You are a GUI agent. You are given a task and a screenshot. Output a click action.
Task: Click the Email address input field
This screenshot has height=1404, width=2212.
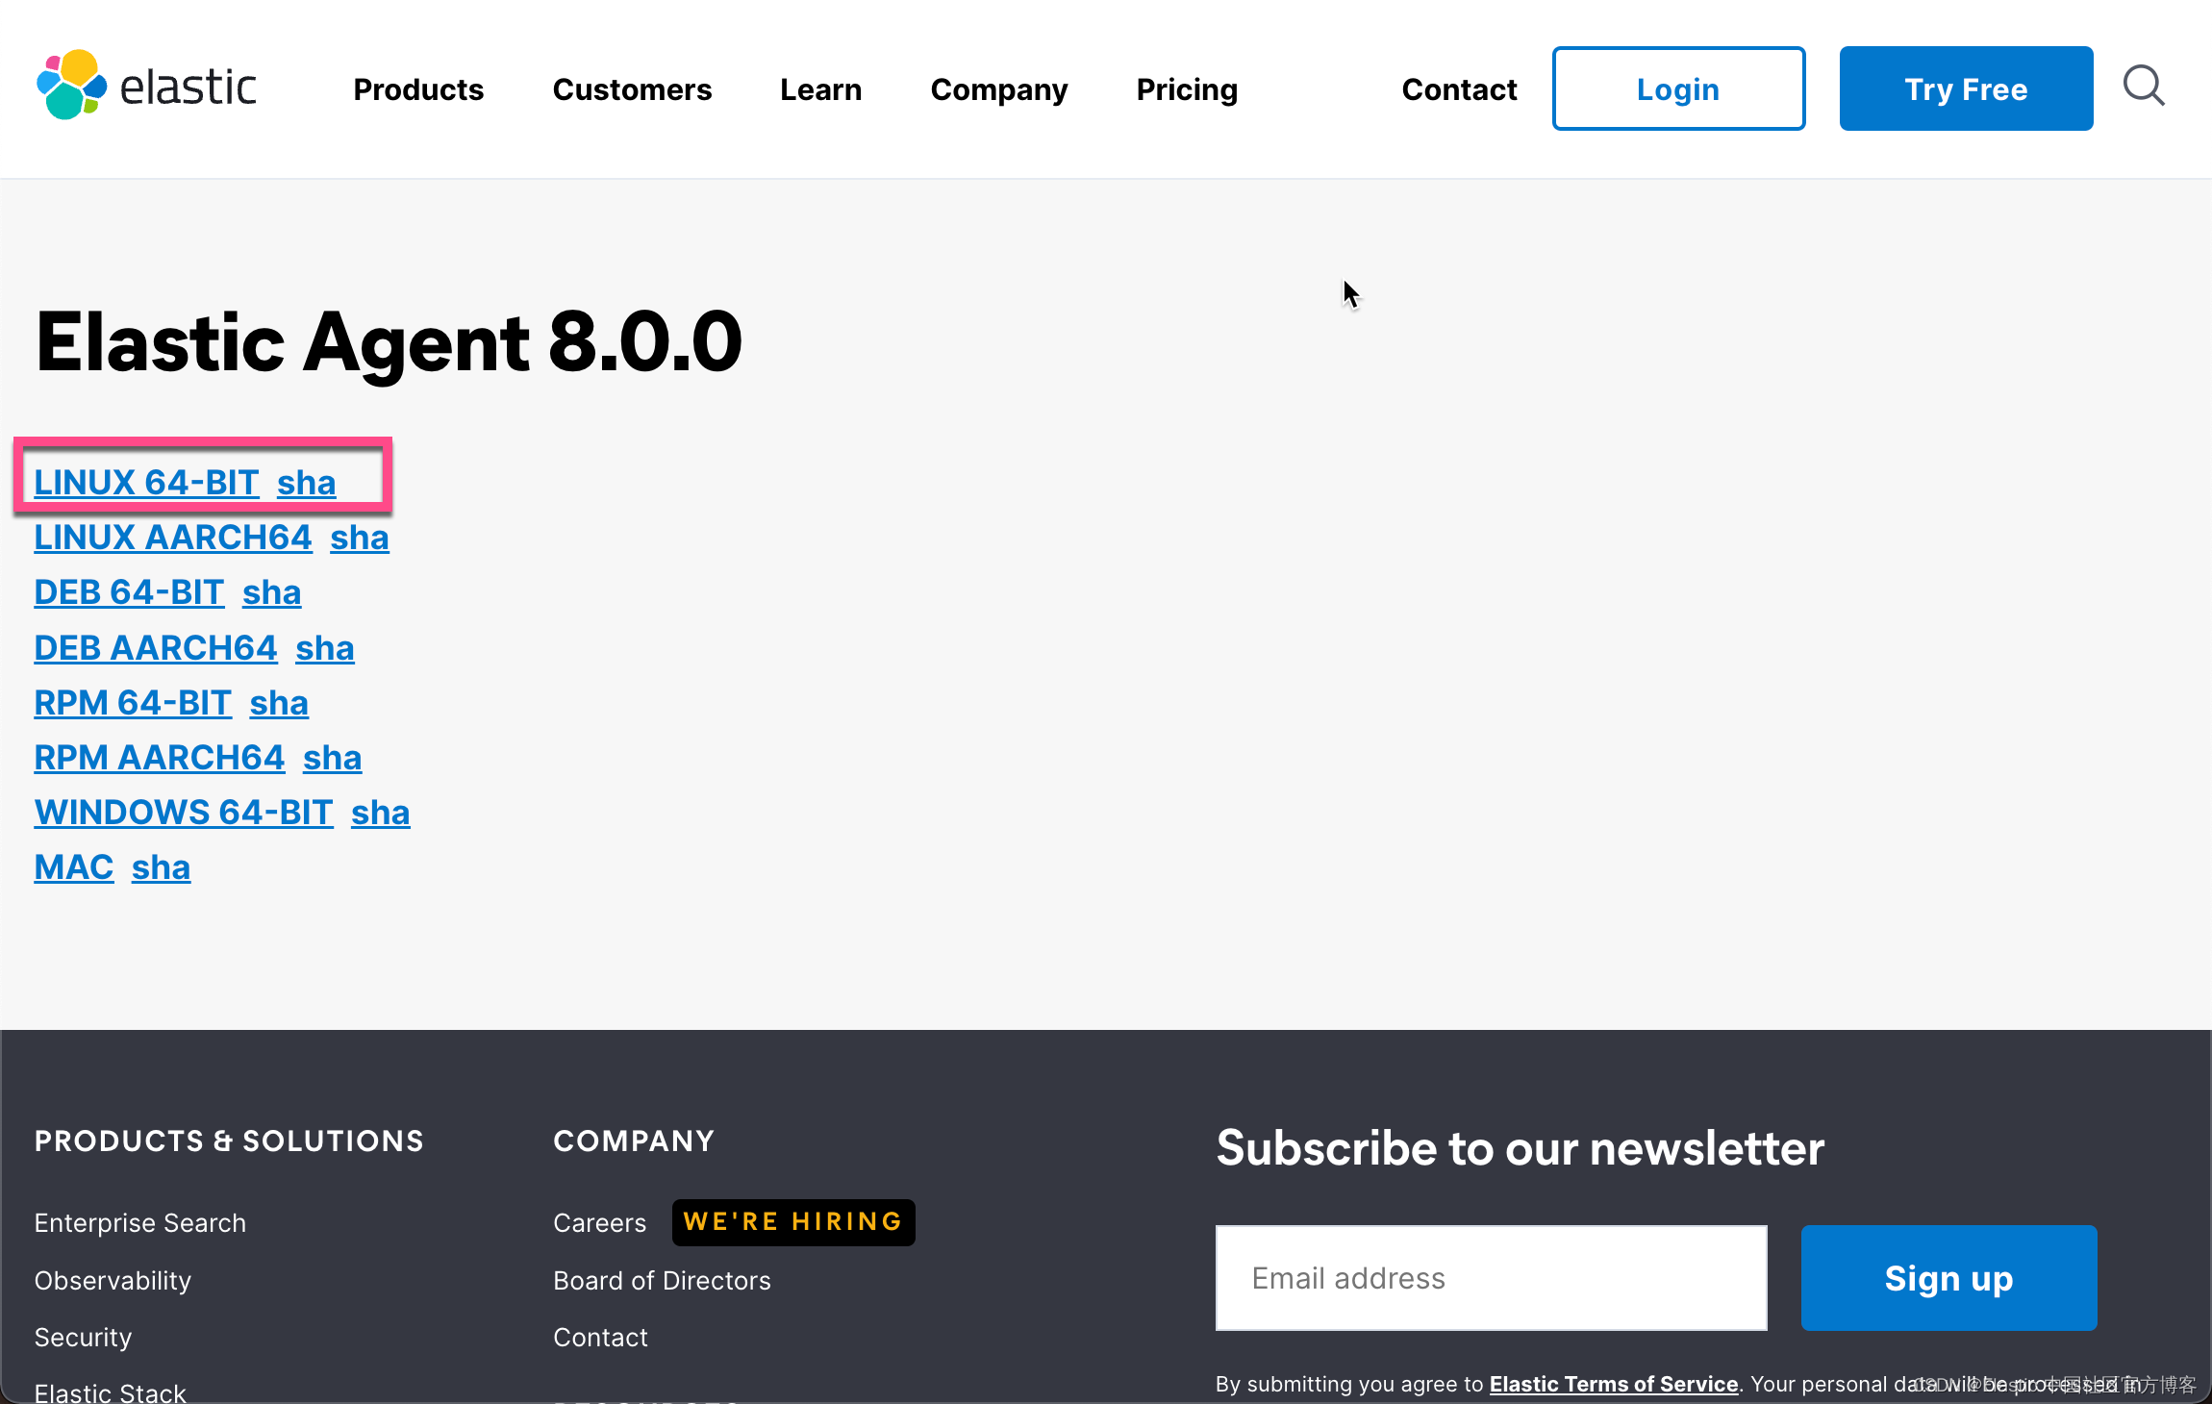point(1490,1278)
